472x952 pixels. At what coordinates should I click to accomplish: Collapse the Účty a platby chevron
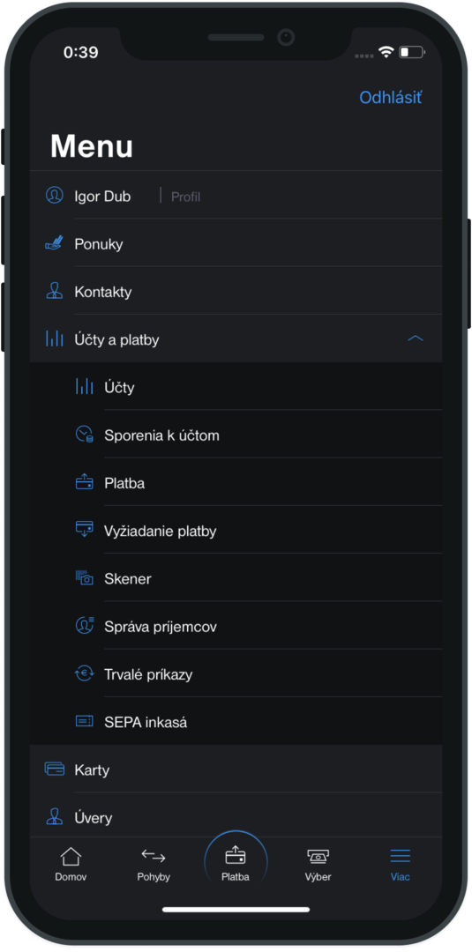pos(415,338)
